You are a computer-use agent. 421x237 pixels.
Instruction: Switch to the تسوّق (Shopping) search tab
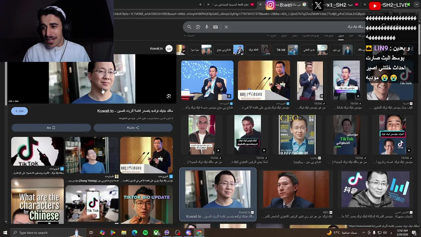pyautogui.click(x=284, y=36)
